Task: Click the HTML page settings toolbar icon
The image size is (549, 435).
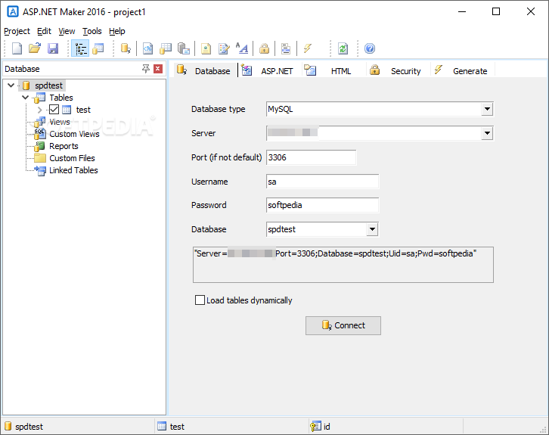Action: (206, 48)
